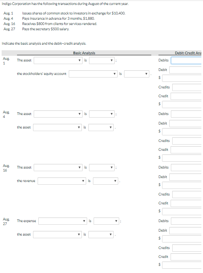This screenshot has height=273, width=203.
Task: Open the asset account dropdown for Aug 1
Action: (58, 60)
